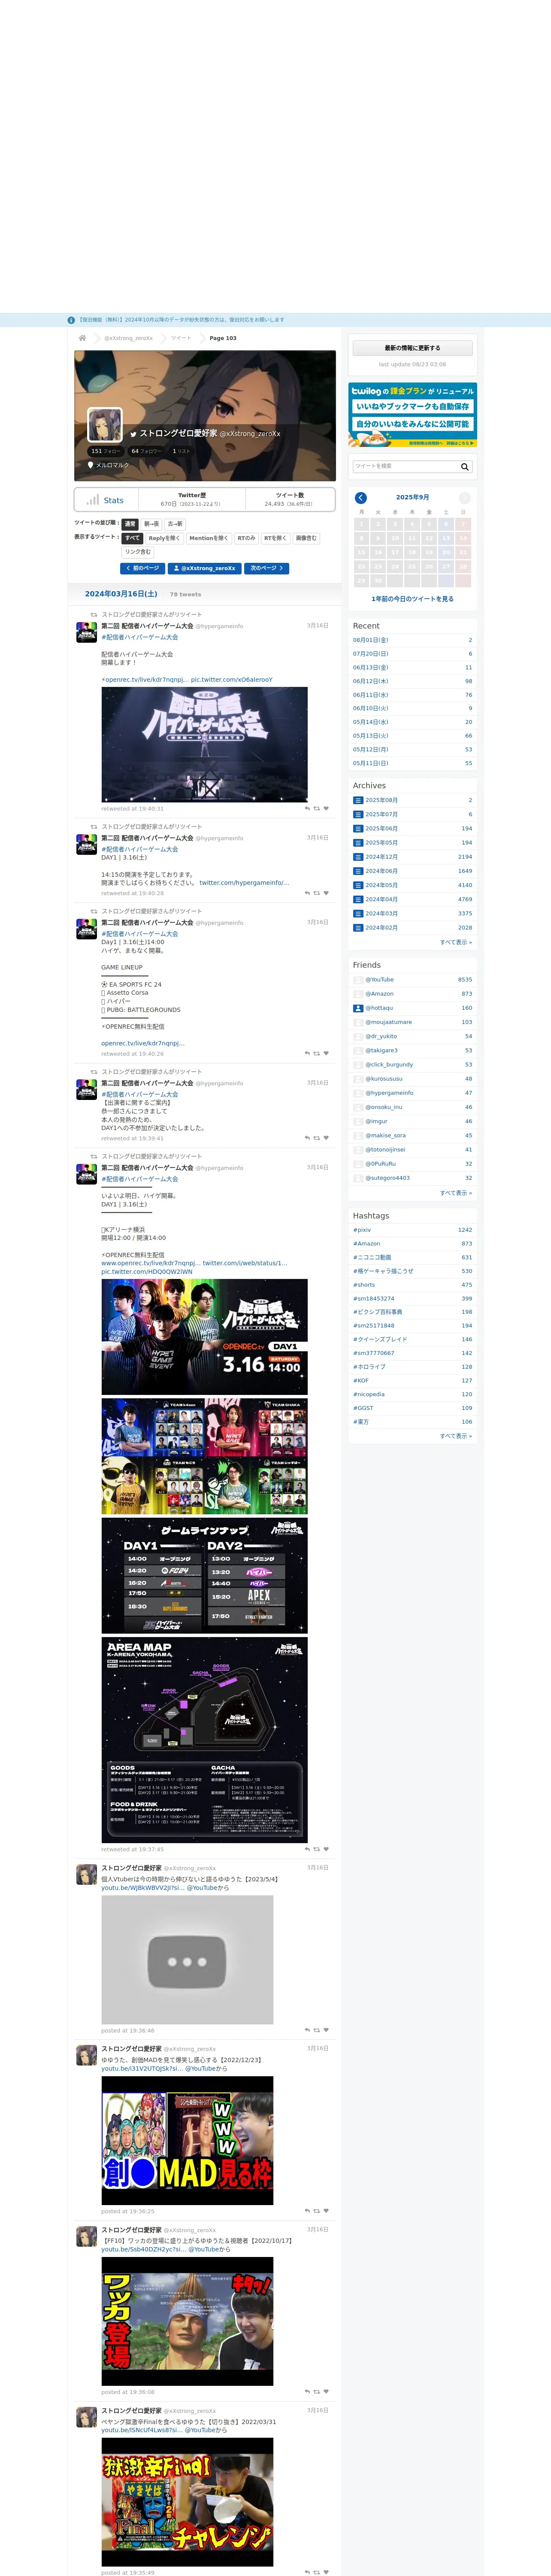
Task: Retweet the tweet posted at 19:36:46
Action: [317, 2030]
